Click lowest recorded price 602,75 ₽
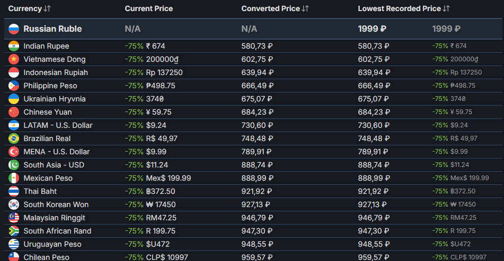This screenshot has height=261, width=504. click(374, 59)
